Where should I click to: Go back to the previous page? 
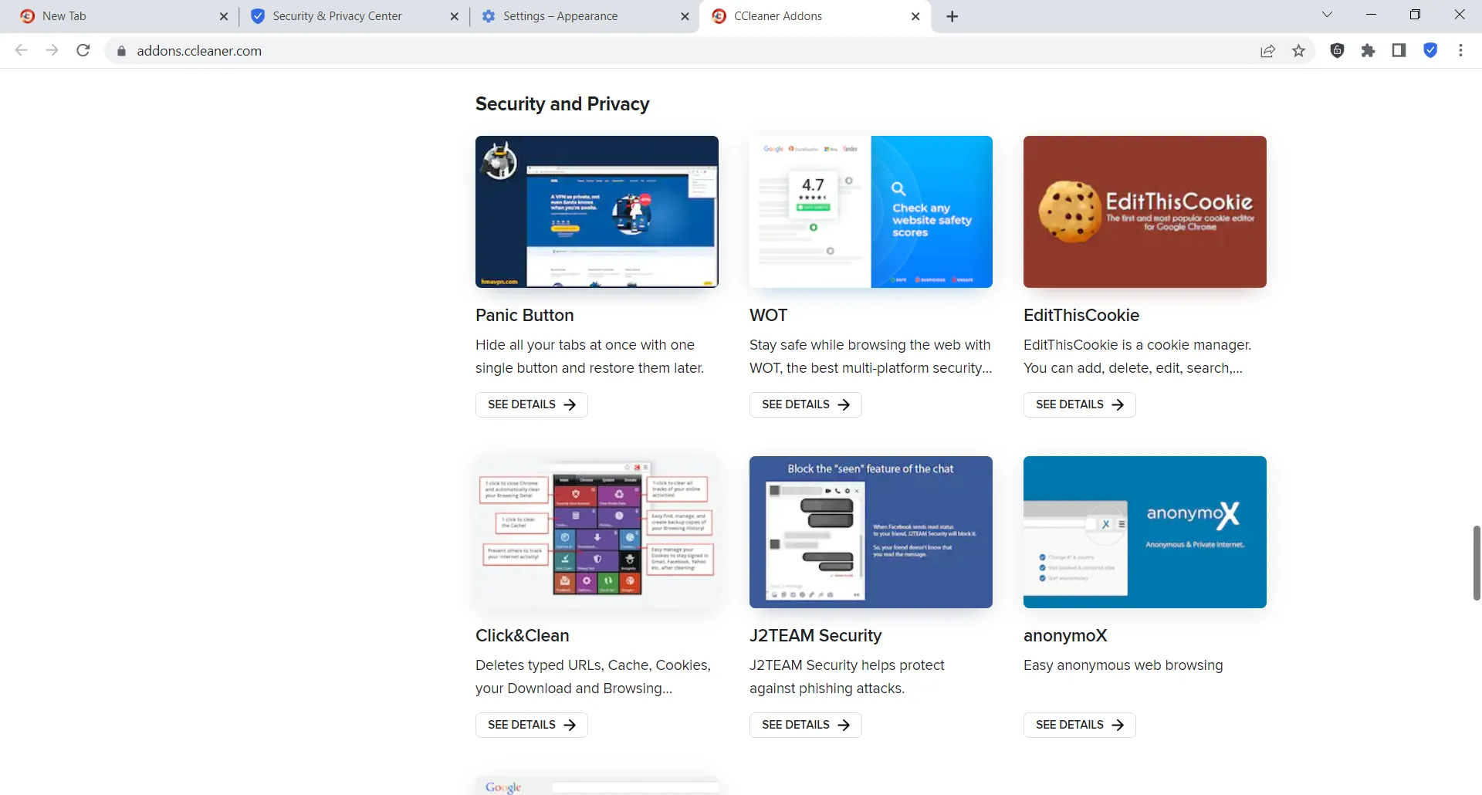tap(21, 50)
